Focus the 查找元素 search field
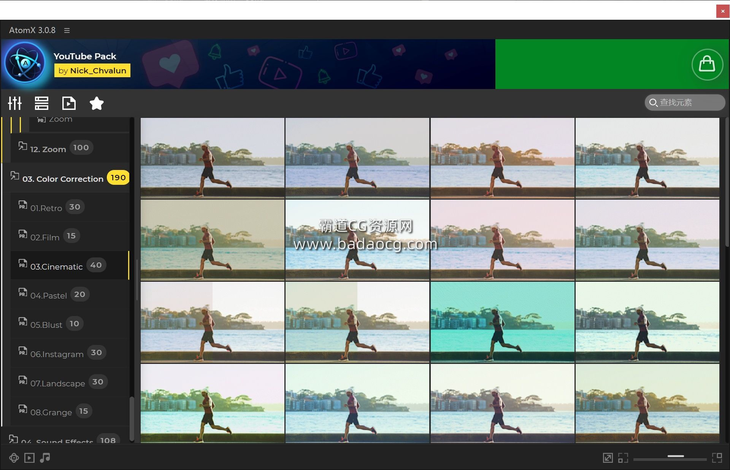Viewport: 730px width, 470px height. pyautogui.click(x=685, y=103)
